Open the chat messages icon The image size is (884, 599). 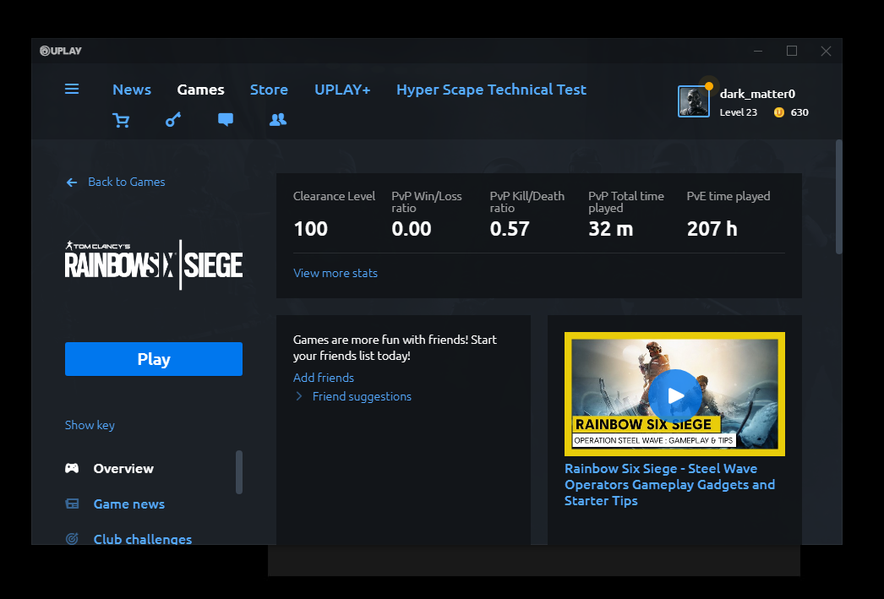tap(226, 120)
